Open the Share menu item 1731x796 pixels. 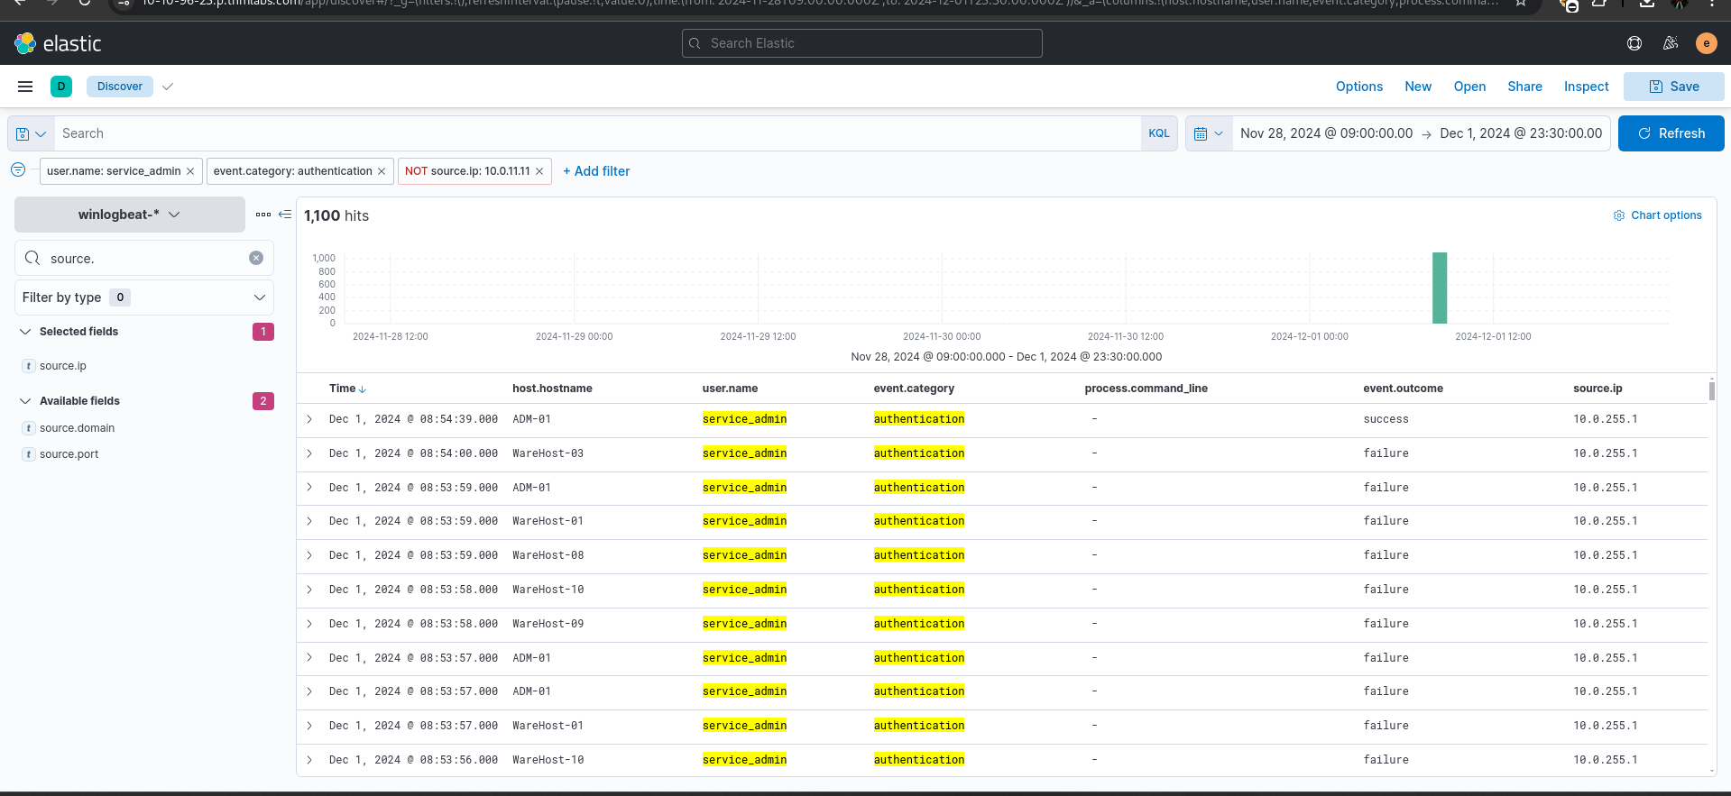(x=1524, y=87)
